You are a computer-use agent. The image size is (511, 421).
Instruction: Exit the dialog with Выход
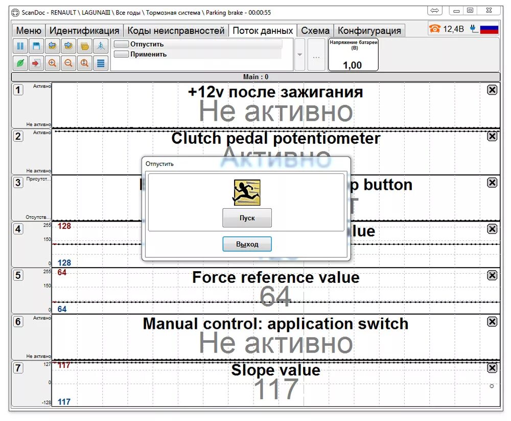[x=247, y=244]
